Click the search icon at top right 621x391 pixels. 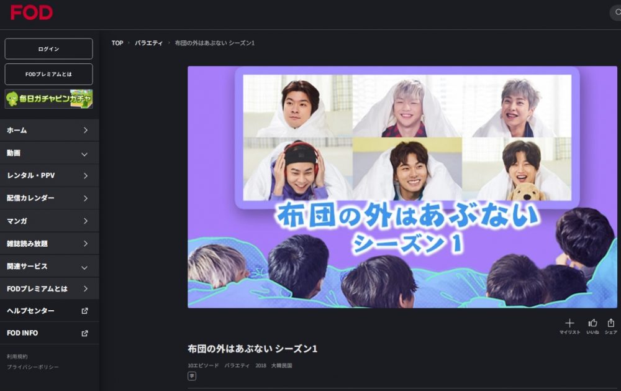pos(617,12)
